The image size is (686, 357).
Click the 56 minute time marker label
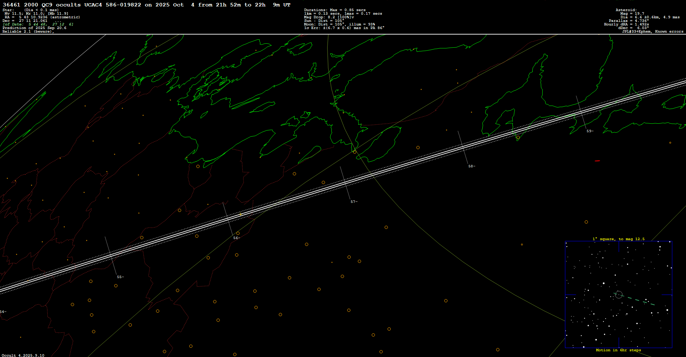pos(236,238)
